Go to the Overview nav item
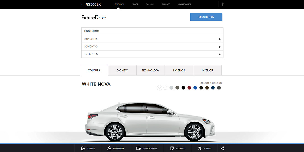 tap(119, 4)
